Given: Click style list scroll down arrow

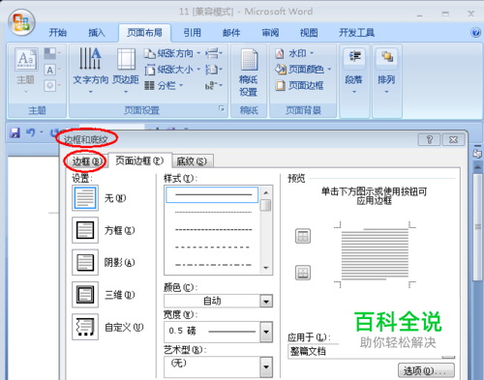Looking at the screenshot, I should (x=266, y=268).
